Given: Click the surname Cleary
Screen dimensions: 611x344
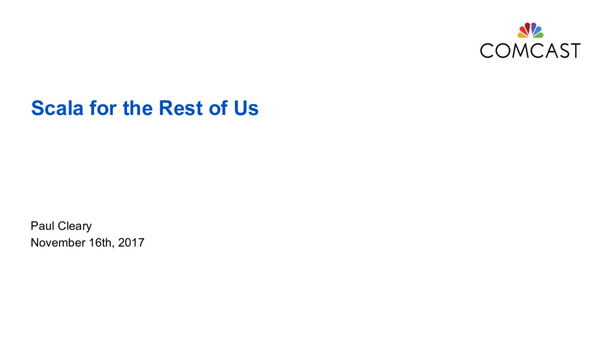Looking at the screenshot, I should (75, 226).
